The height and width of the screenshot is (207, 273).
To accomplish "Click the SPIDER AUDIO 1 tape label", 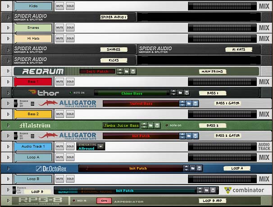I will pos(114,17).
